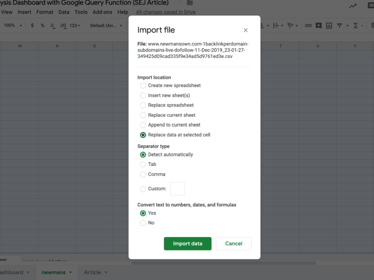Switch to the Article sheet tab
Viewport: 374px width, 280px height.
92,273
